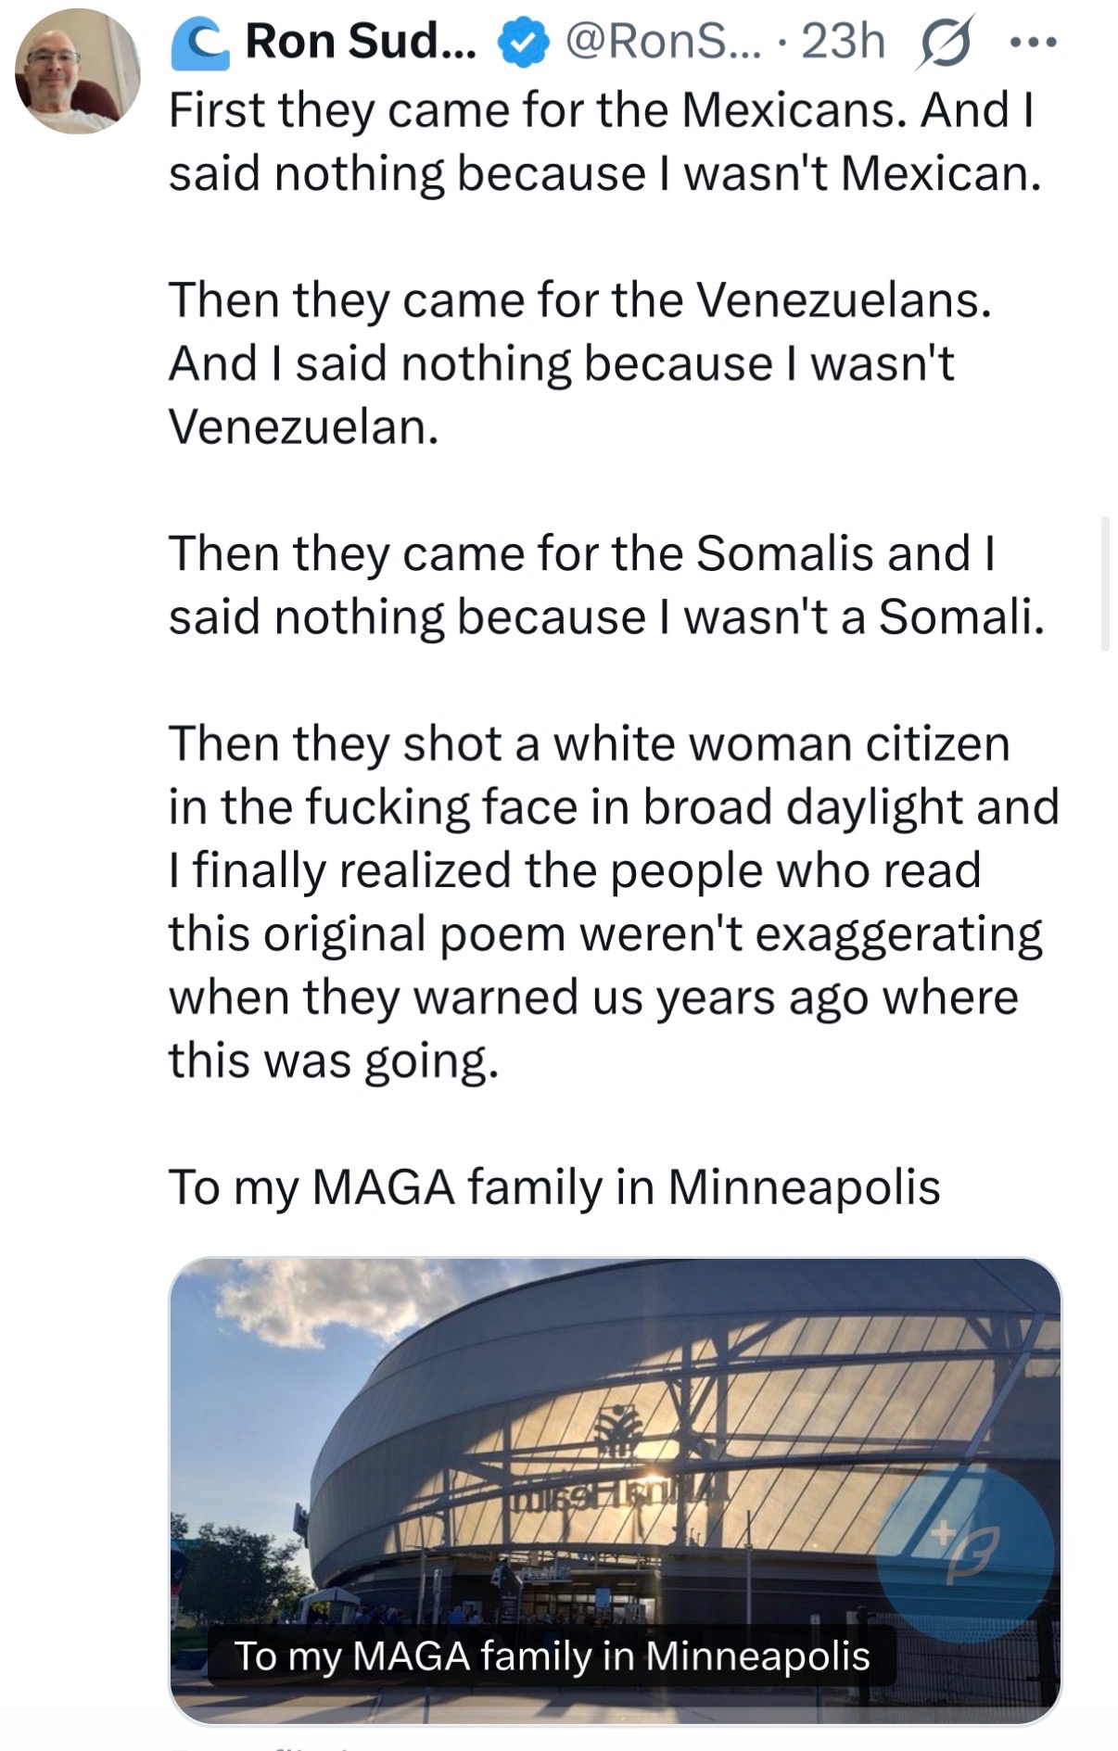Click the blue wave emoji beside name
The width and height of the screenshot is (1118, 1751).
pos(200,44)
